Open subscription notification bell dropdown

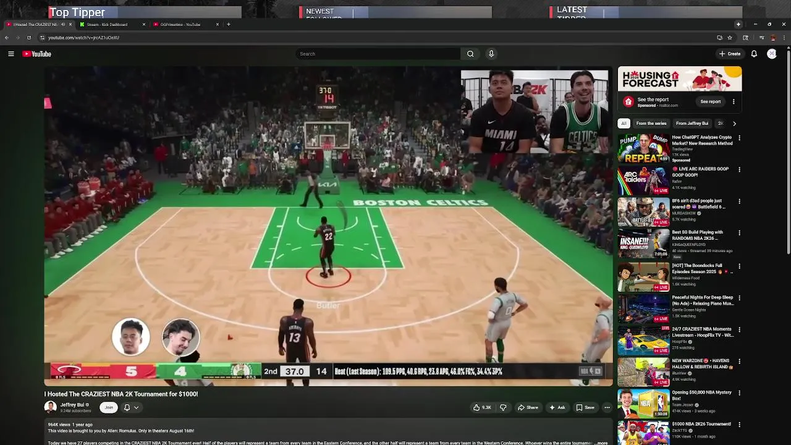[131, 407]
